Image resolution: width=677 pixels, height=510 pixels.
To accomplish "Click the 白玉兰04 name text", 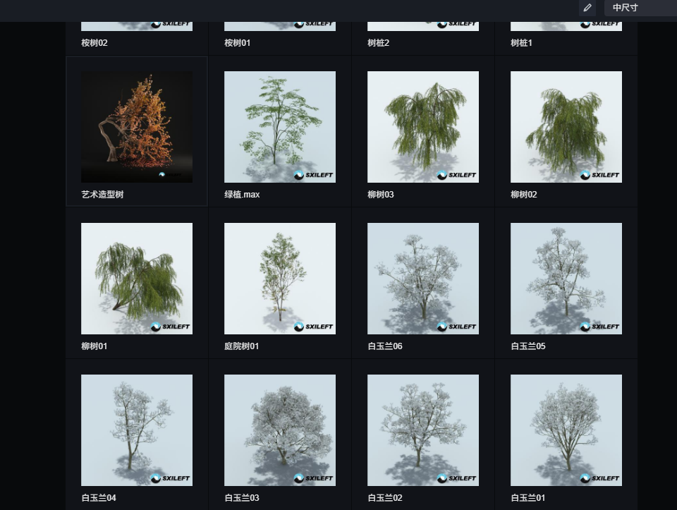I will (x=99, y=497).
